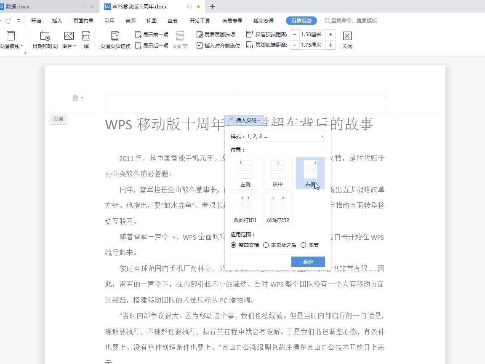Select the 整篇文档 radio button
The image size is (485, 364).
click(234, 245)
